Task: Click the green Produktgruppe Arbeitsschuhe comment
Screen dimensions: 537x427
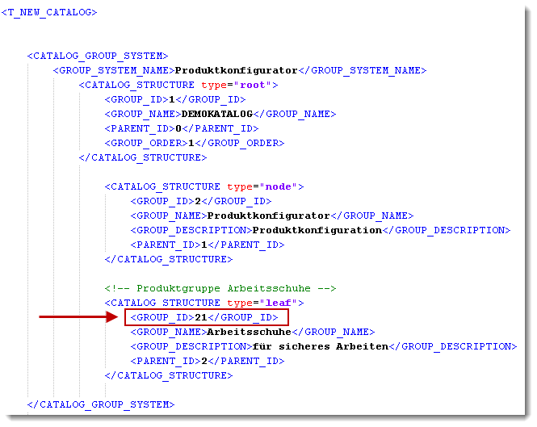Action: tap(220, 288)
